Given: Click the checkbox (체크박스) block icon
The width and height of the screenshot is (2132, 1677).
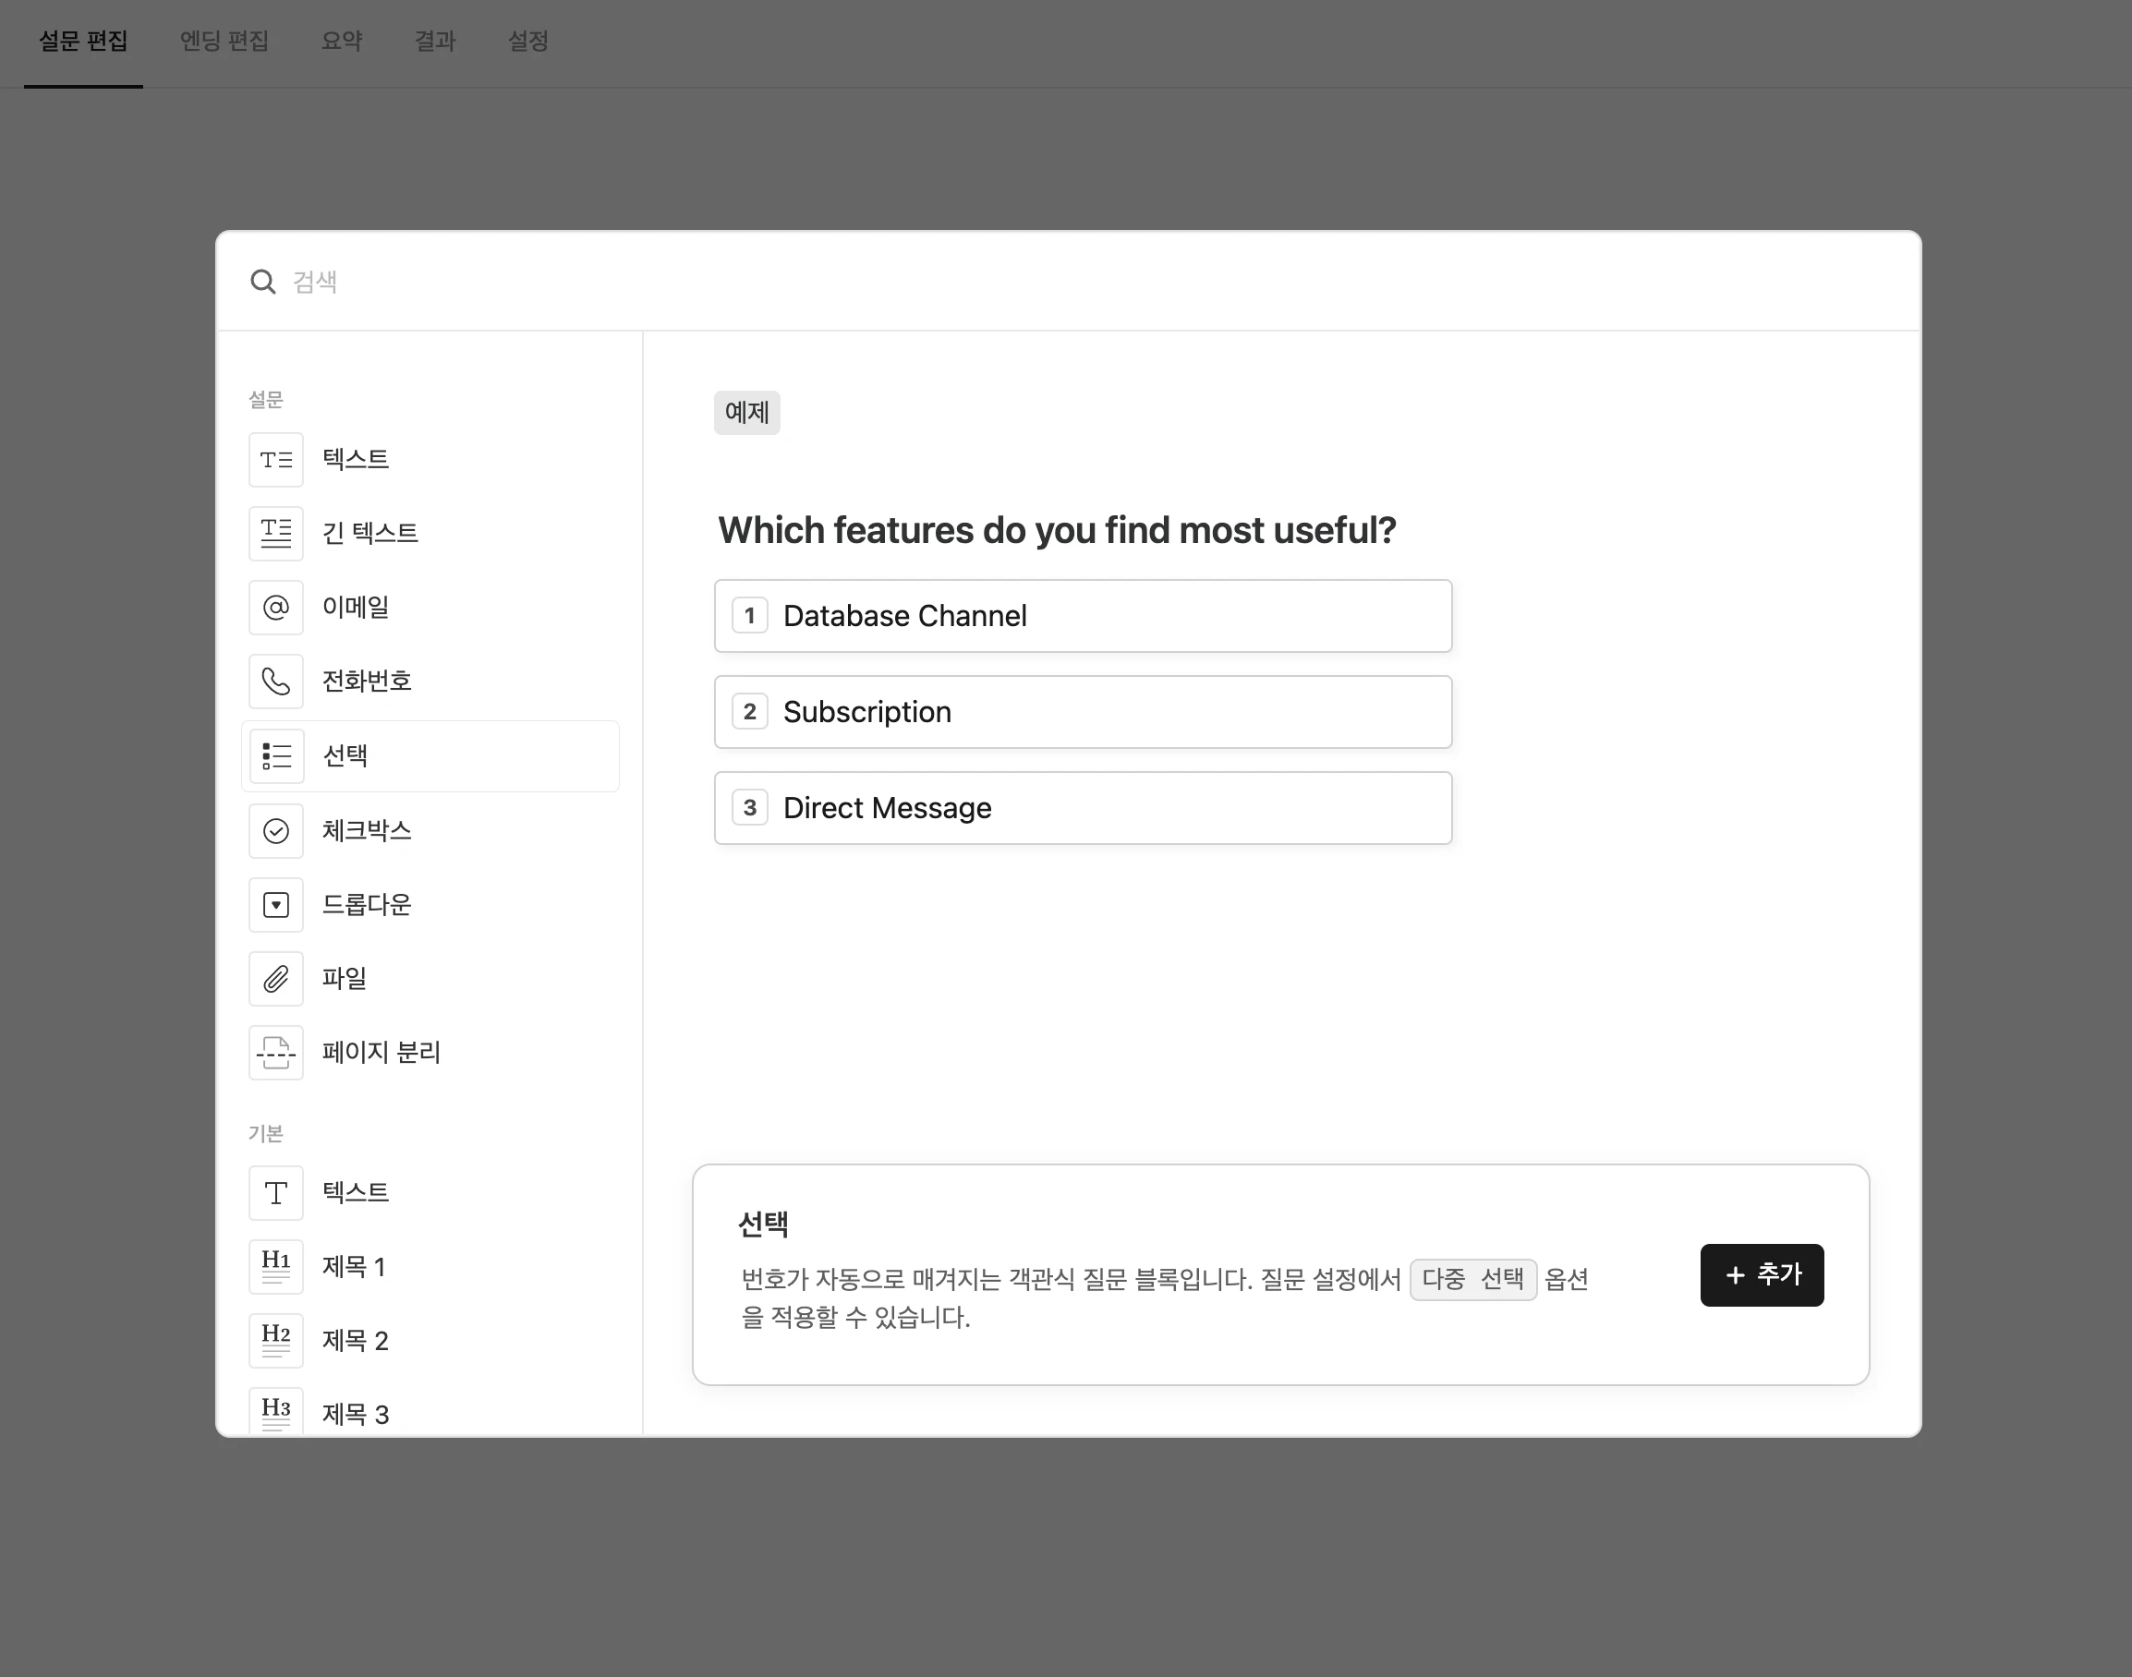Looking at the screenshot, I should tap(276, 830).
